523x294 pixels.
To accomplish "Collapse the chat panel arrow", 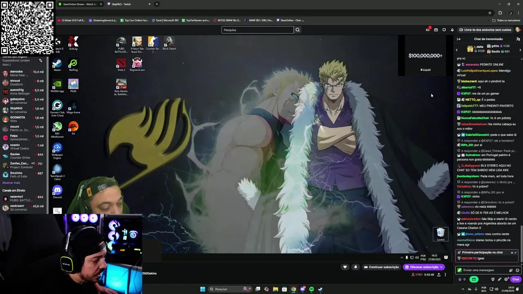I will 458,39.
